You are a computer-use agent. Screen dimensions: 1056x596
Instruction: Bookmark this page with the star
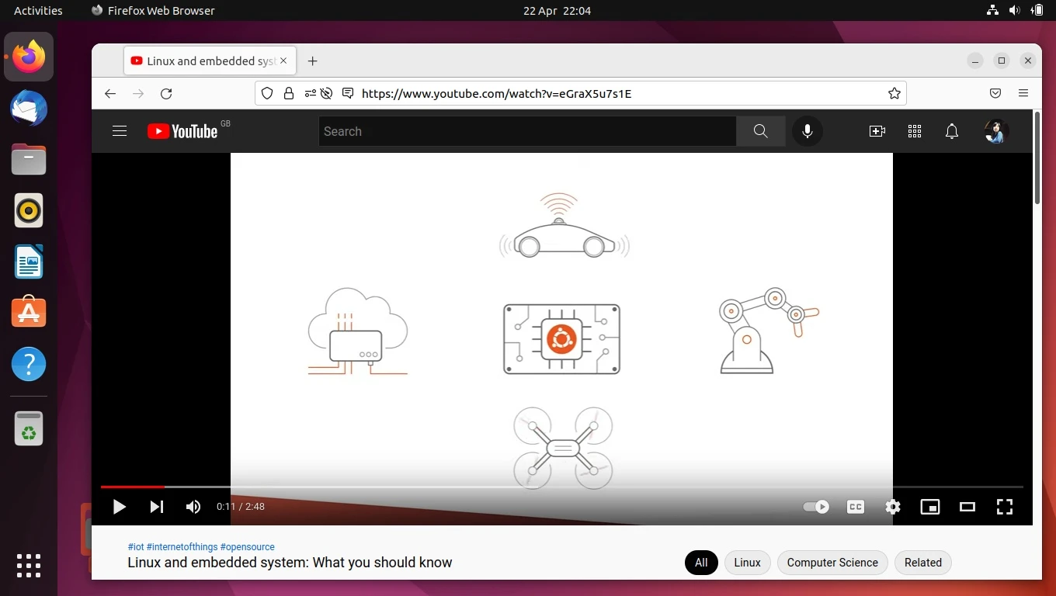point(894,93)
